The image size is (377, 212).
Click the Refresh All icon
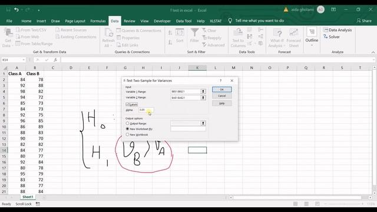point(108,33)
